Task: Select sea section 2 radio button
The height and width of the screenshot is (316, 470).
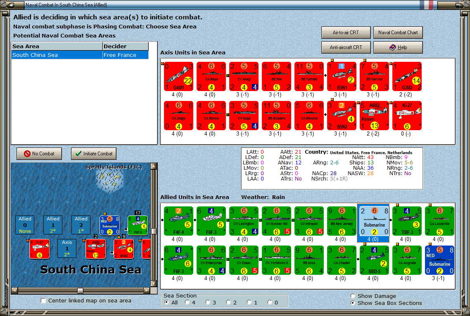Action: [x=229, y=302]
